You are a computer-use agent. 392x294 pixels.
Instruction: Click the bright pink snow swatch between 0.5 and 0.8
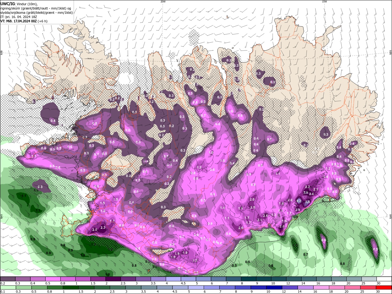(53, 279)
